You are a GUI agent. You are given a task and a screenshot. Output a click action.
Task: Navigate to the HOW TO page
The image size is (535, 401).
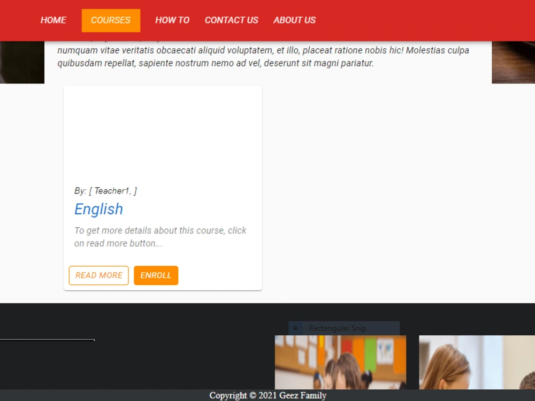coord(172,20)
